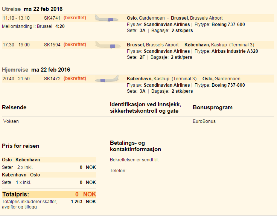Click the Telefon contact label
Screen dimensions: 277x216
tap(118, 171)
